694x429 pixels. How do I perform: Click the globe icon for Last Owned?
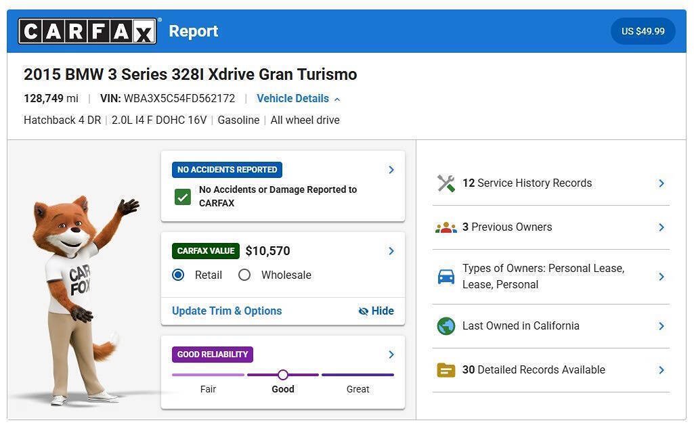point(446,326)
